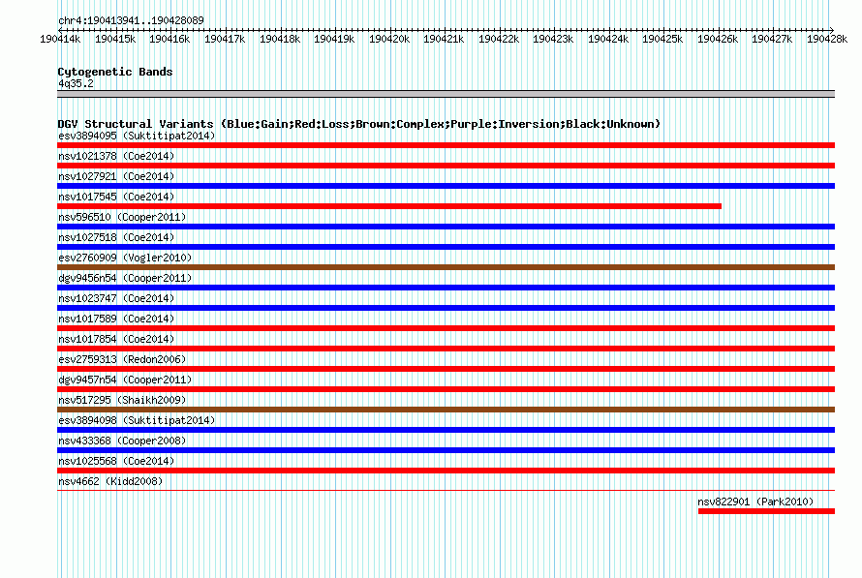Click 190423k on the ruler
The width and height of the screenshot is (862, 578).
tap(552, 39)
